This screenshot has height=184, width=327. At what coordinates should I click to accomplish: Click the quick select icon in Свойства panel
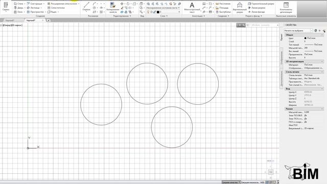tap(324, 31)
